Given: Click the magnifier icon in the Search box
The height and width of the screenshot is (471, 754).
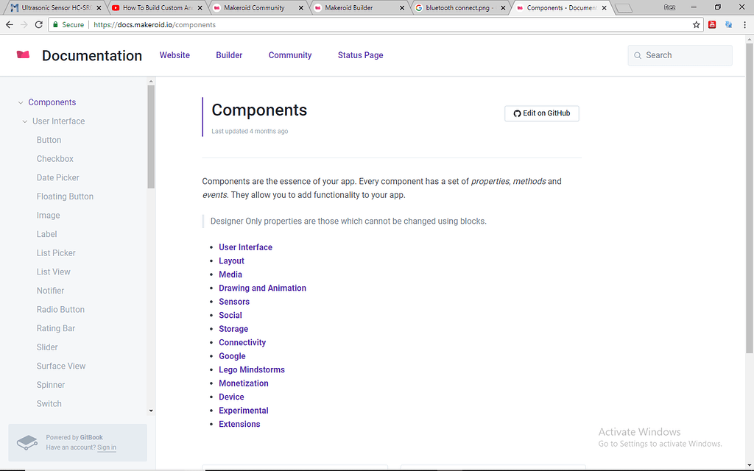Looking at the screenshot, I should tap(638, 55).
